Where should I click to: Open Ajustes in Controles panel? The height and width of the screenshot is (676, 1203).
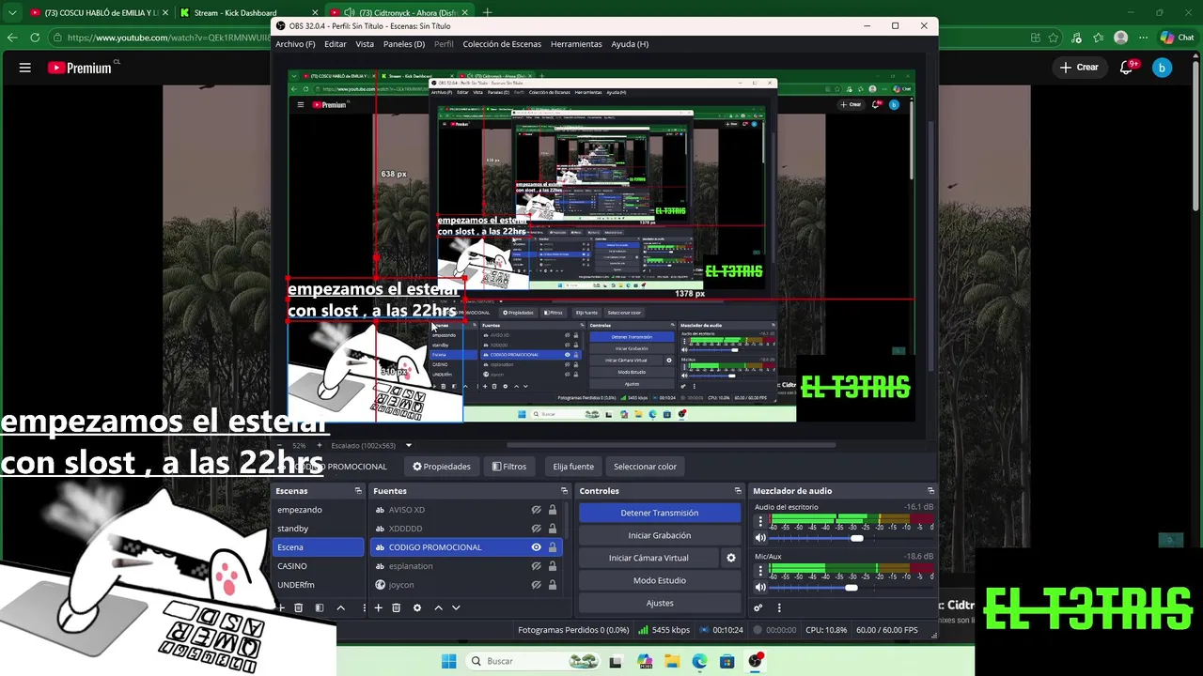660,603
